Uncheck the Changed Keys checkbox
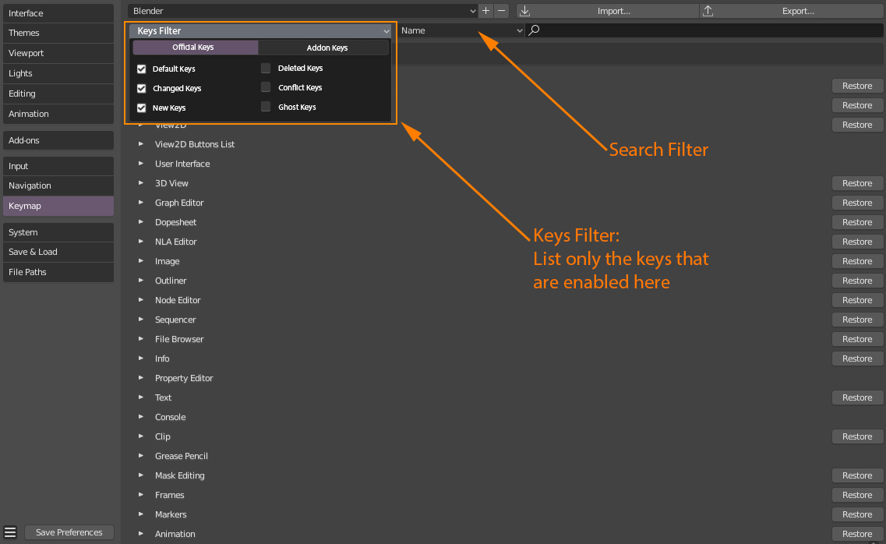The height and width of the screenshot is (544, 886). click(141, 88)
